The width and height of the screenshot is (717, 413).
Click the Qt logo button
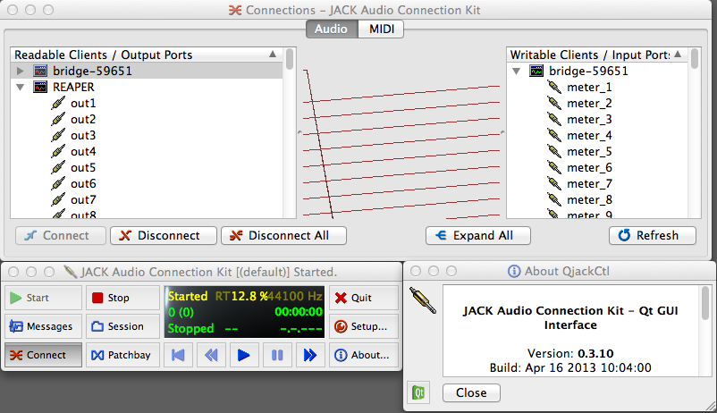click(x=418, y=392)
